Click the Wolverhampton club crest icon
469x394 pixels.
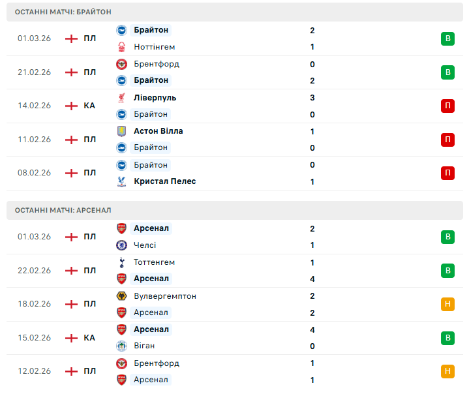pos(121,296)
